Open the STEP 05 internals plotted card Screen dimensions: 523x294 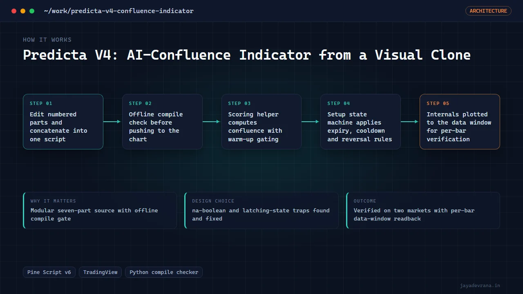pyautogui.click(x=460, y=122)
